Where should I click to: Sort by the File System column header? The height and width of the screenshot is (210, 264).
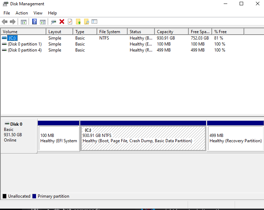click(112, 32)
